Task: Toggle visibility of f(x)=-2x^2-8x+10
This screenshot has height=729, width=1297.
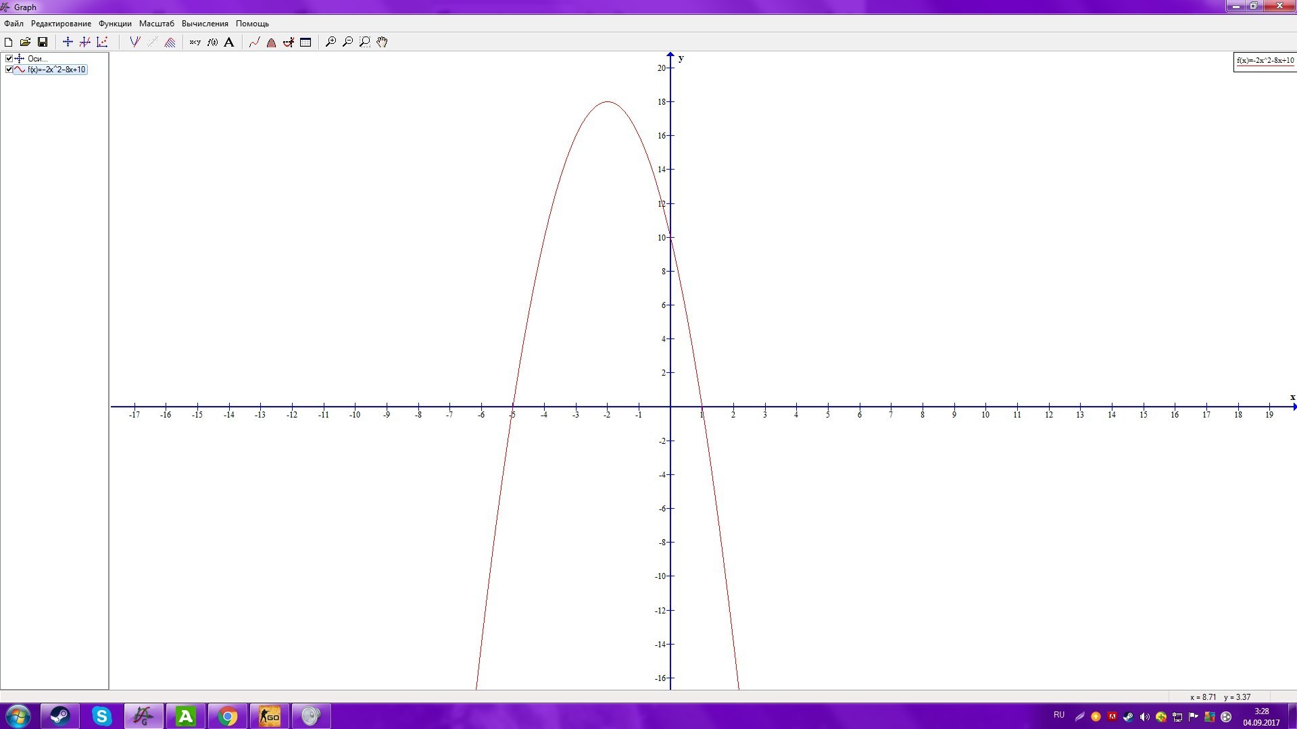Action: [x=9, y=70]
